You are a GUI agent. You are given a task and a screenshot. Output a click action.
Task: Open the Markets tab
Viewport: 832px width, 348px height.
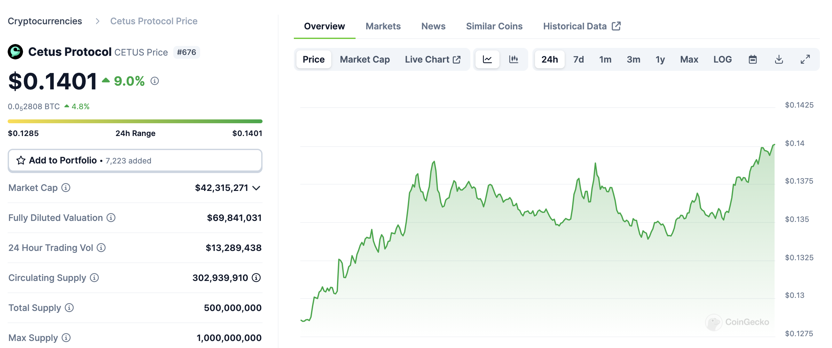pyautogui.click(x=383, y=26)
